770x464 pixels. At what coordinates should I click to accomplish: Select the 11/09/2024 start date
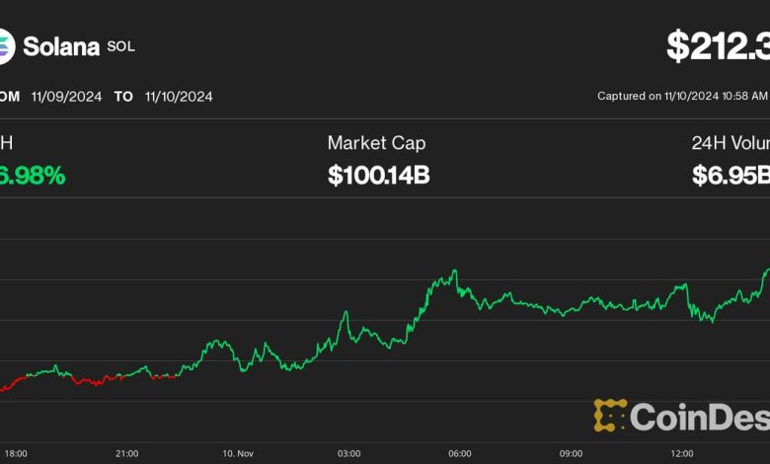(65, 97)
